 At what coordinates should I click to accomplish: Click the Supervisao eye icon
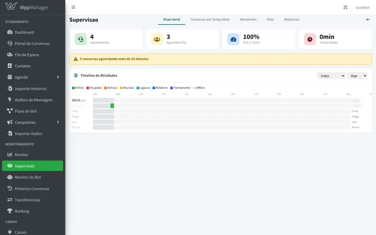pos(10,166)
